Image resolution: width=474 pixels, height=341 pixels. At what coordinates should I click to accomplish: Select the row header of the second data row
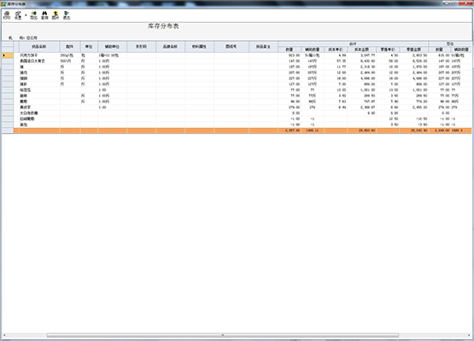8,61
